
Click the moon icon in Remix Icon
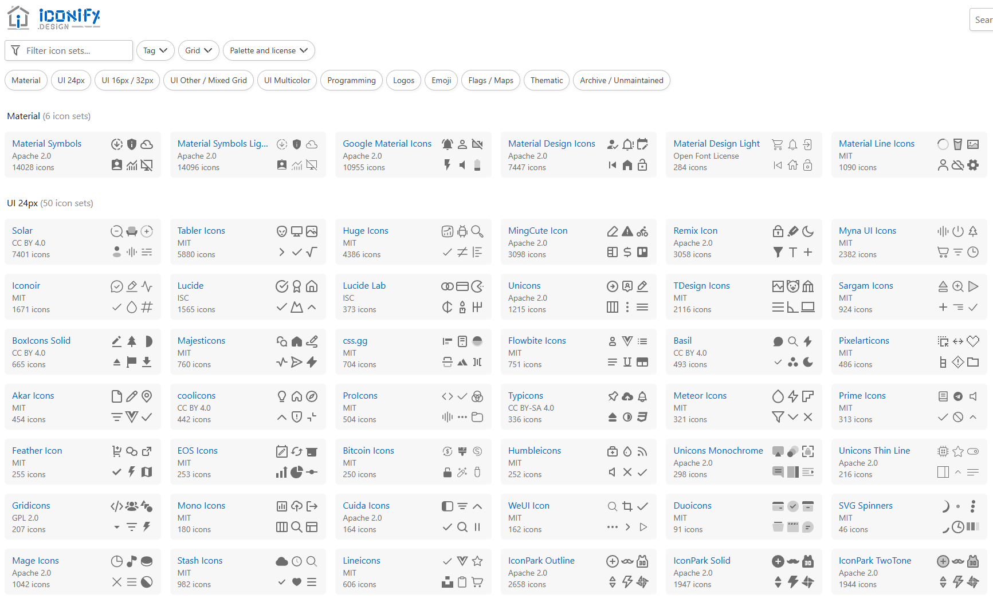(x=808, y=231)
